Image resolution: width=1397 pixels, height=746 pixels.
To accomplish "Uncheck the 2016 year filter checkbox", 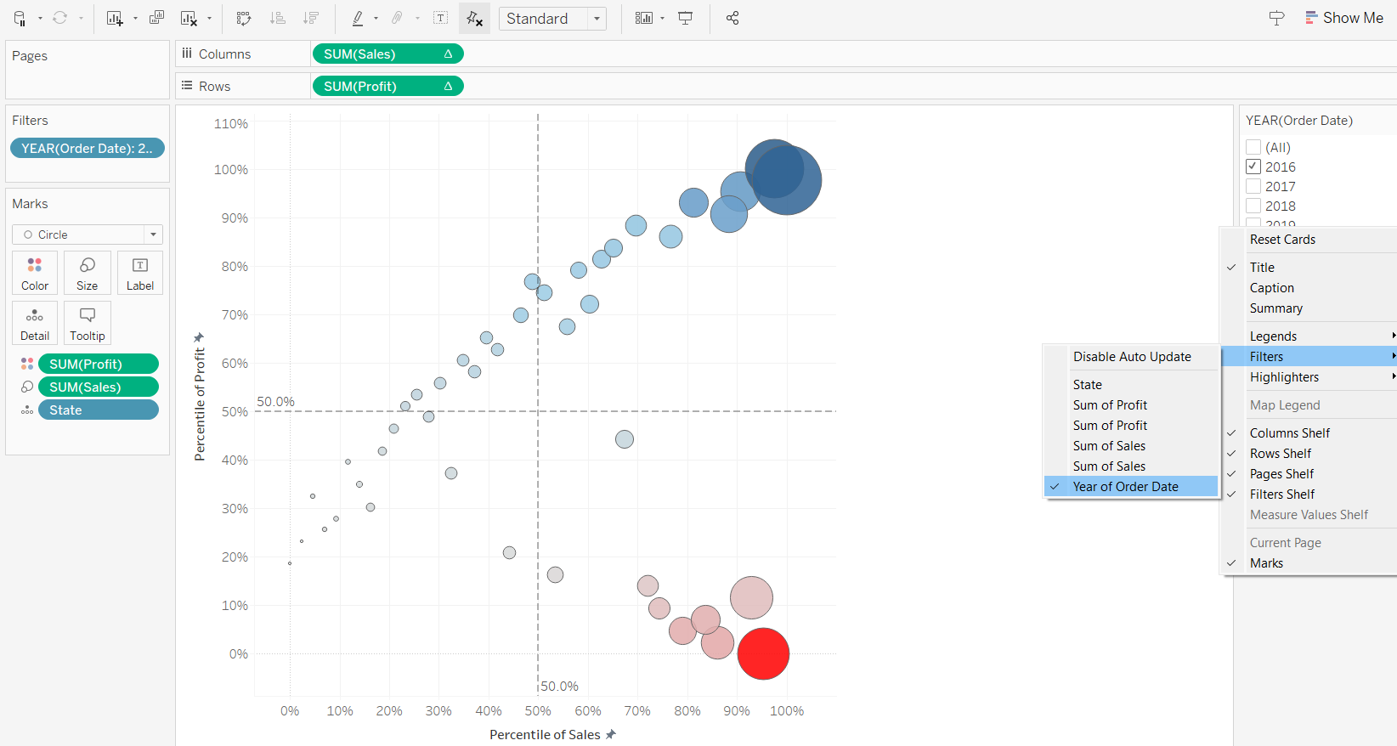I will point(1253,167).
